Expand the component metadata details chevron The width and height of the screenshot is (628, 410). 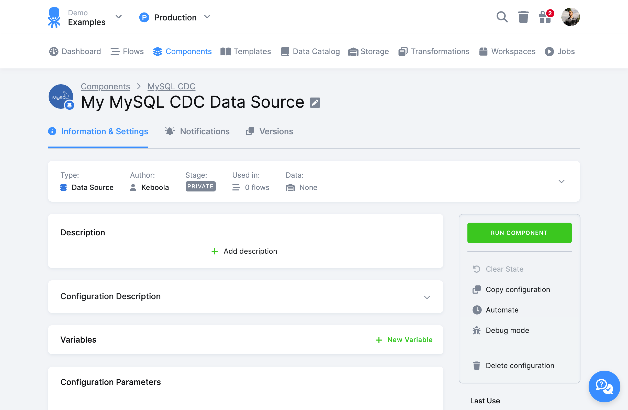point(561,182)
